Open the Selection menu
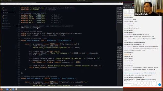163x91 pixels. point(7,4)
